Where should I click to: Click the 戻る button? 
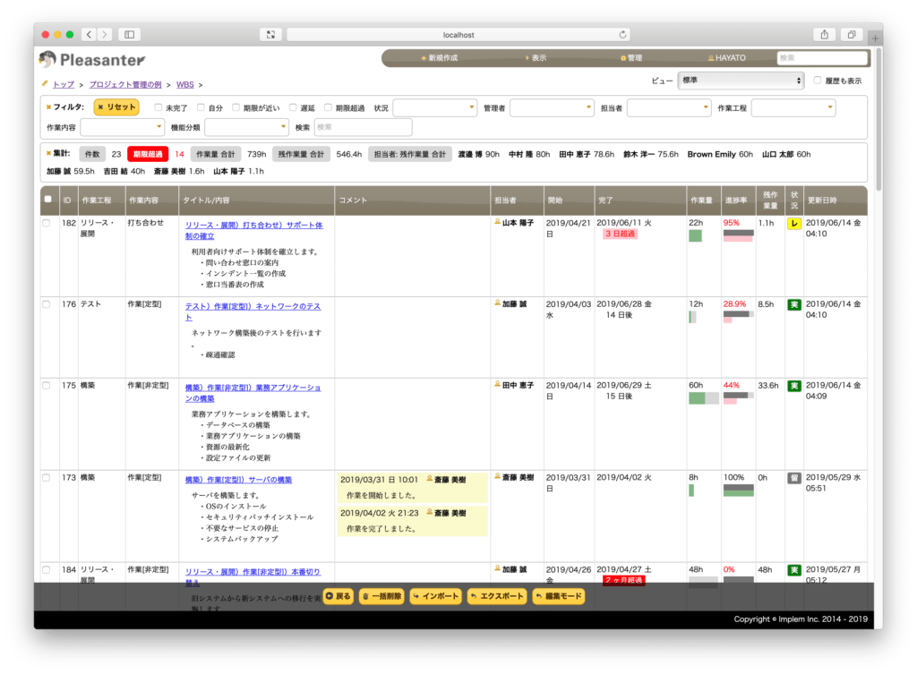[338, 596]
